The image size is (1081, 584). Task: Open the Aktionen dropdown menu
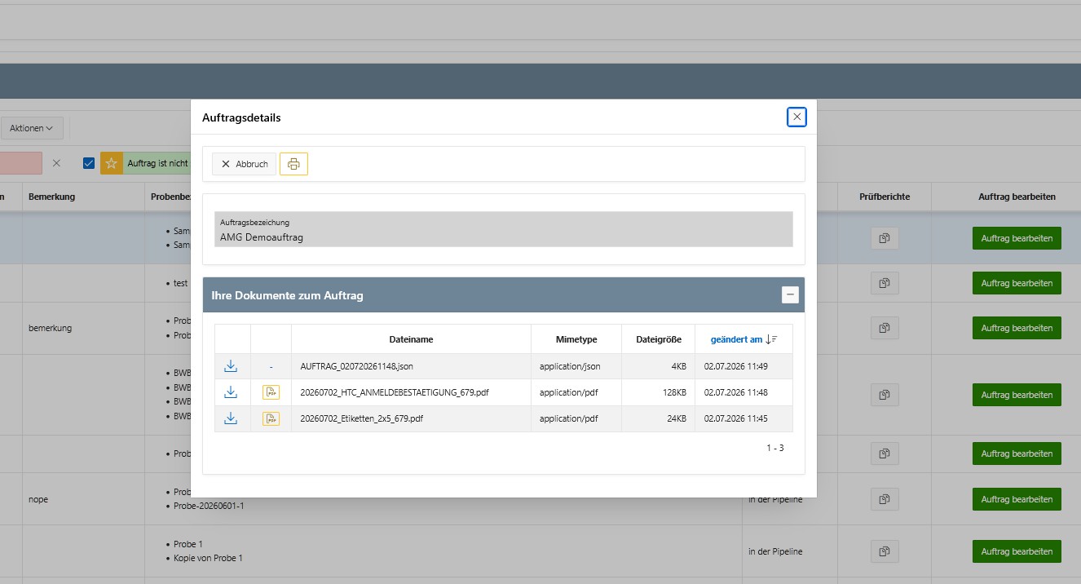coord(32,128)
